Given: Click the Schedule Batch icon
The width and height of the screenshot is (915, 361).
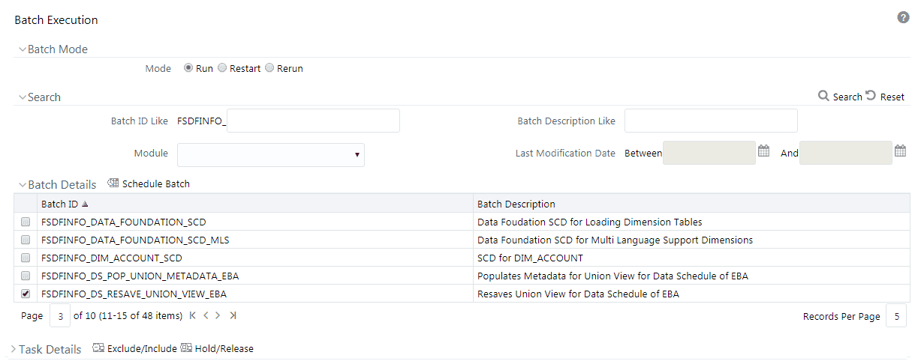Looking at the screenshot, I should tap(113, 183).
